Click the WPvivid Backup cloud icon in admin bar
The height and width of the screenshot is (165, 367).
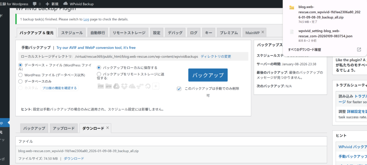[x=64, y=4]
